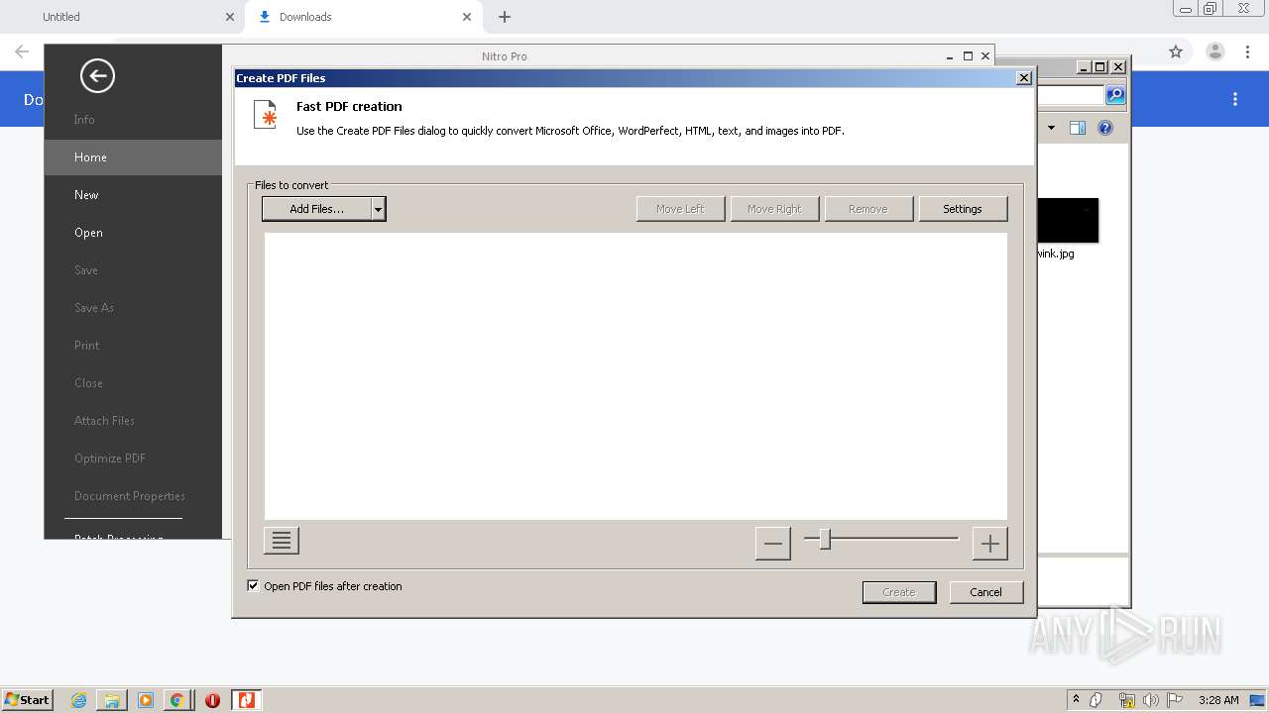Expand Explorer views dropdown arrow

tap(1051, 128)
